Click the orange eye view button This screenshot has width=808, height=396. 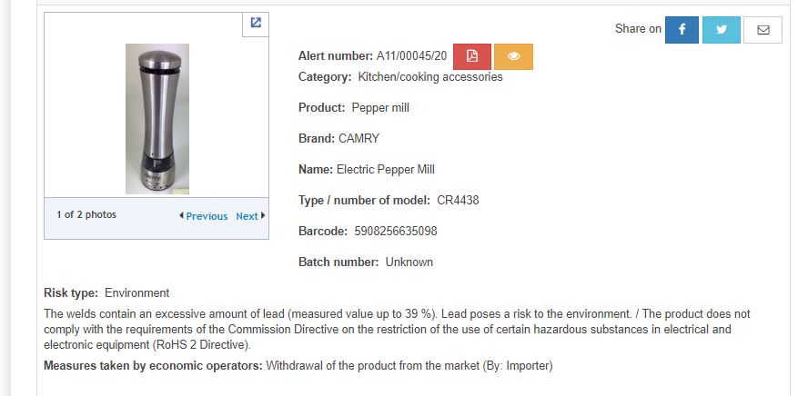tap(514, 56)
